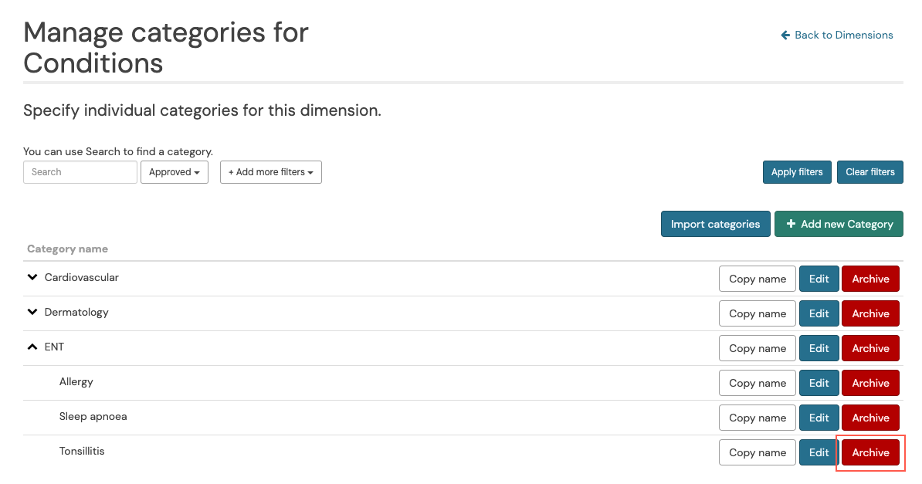
Task: Click inside the Search field
Action: coord(80,171)
